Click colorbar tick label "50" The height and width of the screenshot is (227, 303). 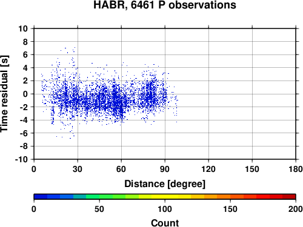click(x=99, y=209)
